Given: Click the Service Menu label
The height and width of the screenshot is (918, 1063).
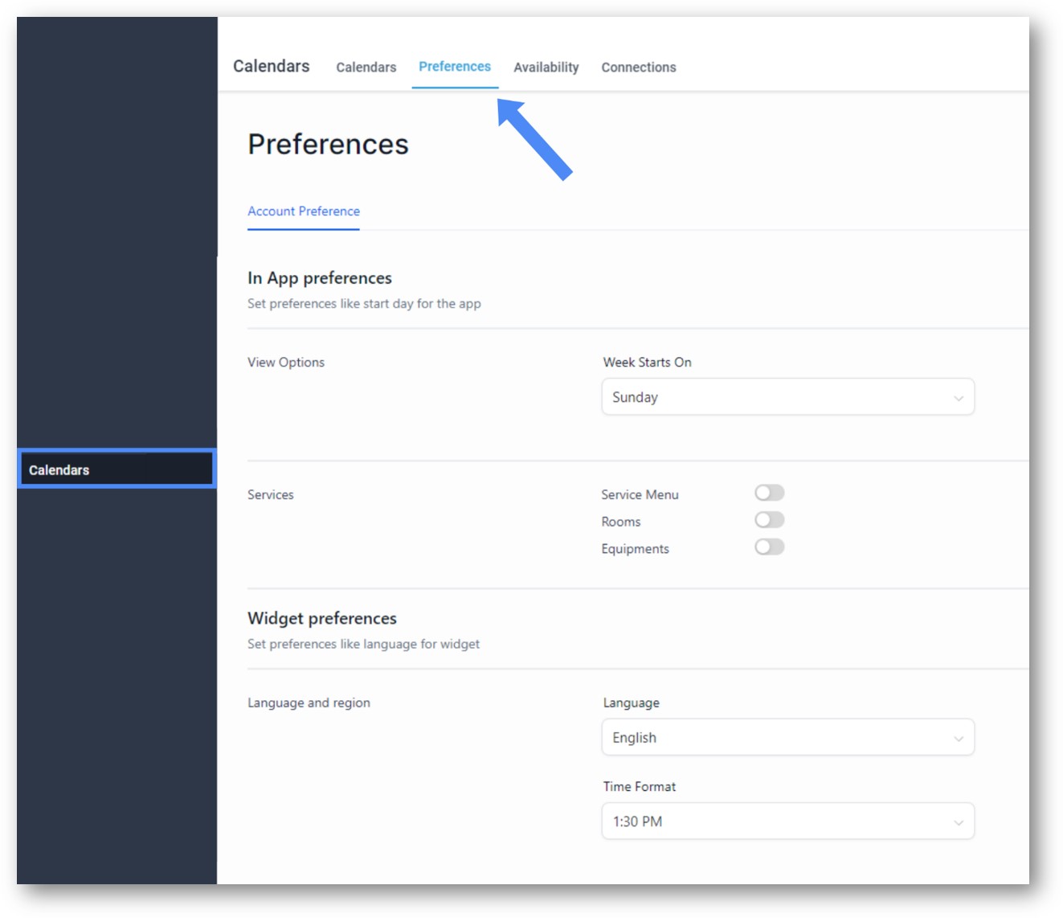Looking at the screenshot, I should (640, 495).
